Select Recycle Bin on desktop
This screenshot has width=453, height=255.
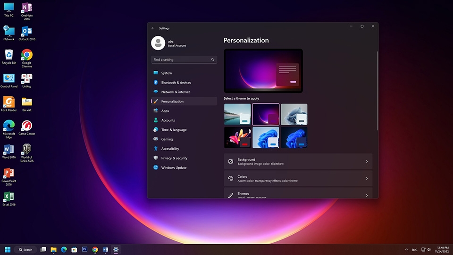point(8,57)
